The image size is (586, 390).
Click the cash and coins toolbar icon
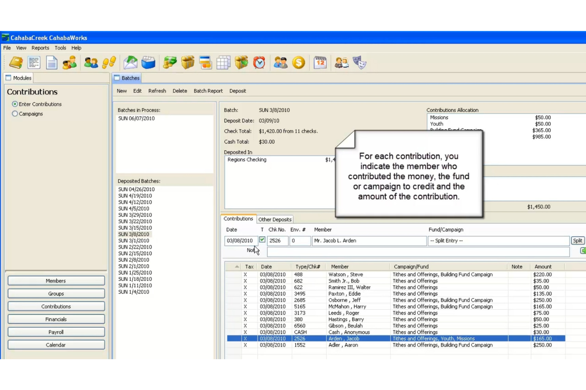click(170, 62)
